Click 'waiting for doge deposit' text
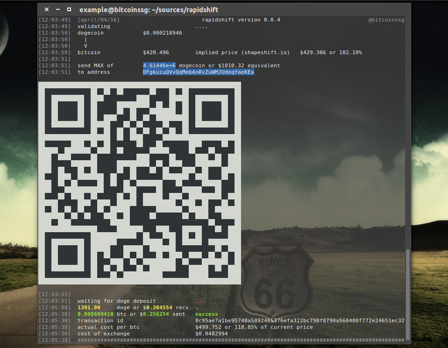 (x=117, y=301)
